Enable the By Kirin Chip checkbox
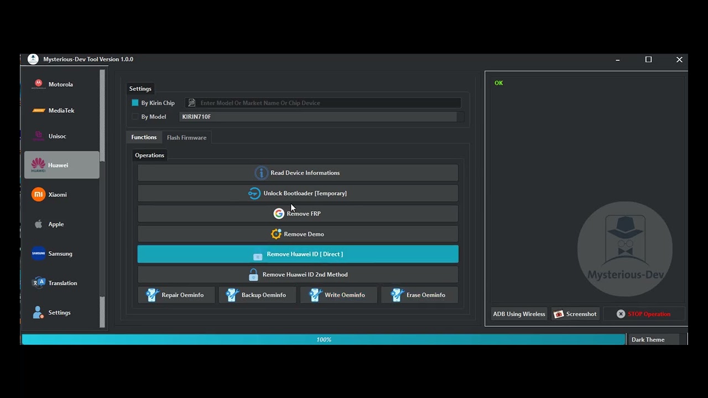 tap(135, 103)
